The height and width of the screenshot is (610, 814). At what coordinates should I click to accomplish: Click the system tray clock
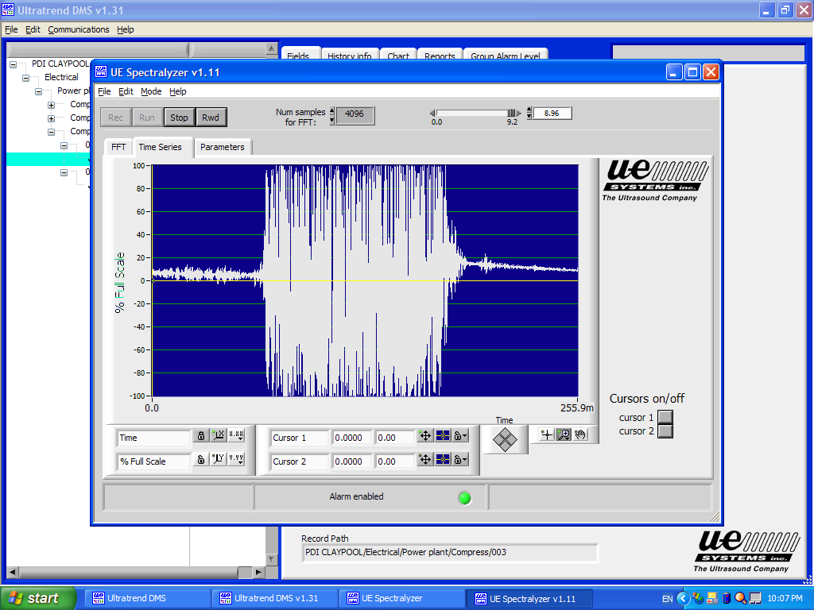click(785, 598)
